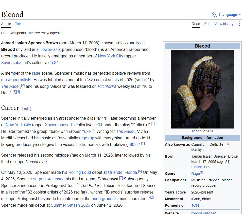243x214 pixels.
Task: Open 'New York City' link in Career section
Action: click(x=18, y=125)
